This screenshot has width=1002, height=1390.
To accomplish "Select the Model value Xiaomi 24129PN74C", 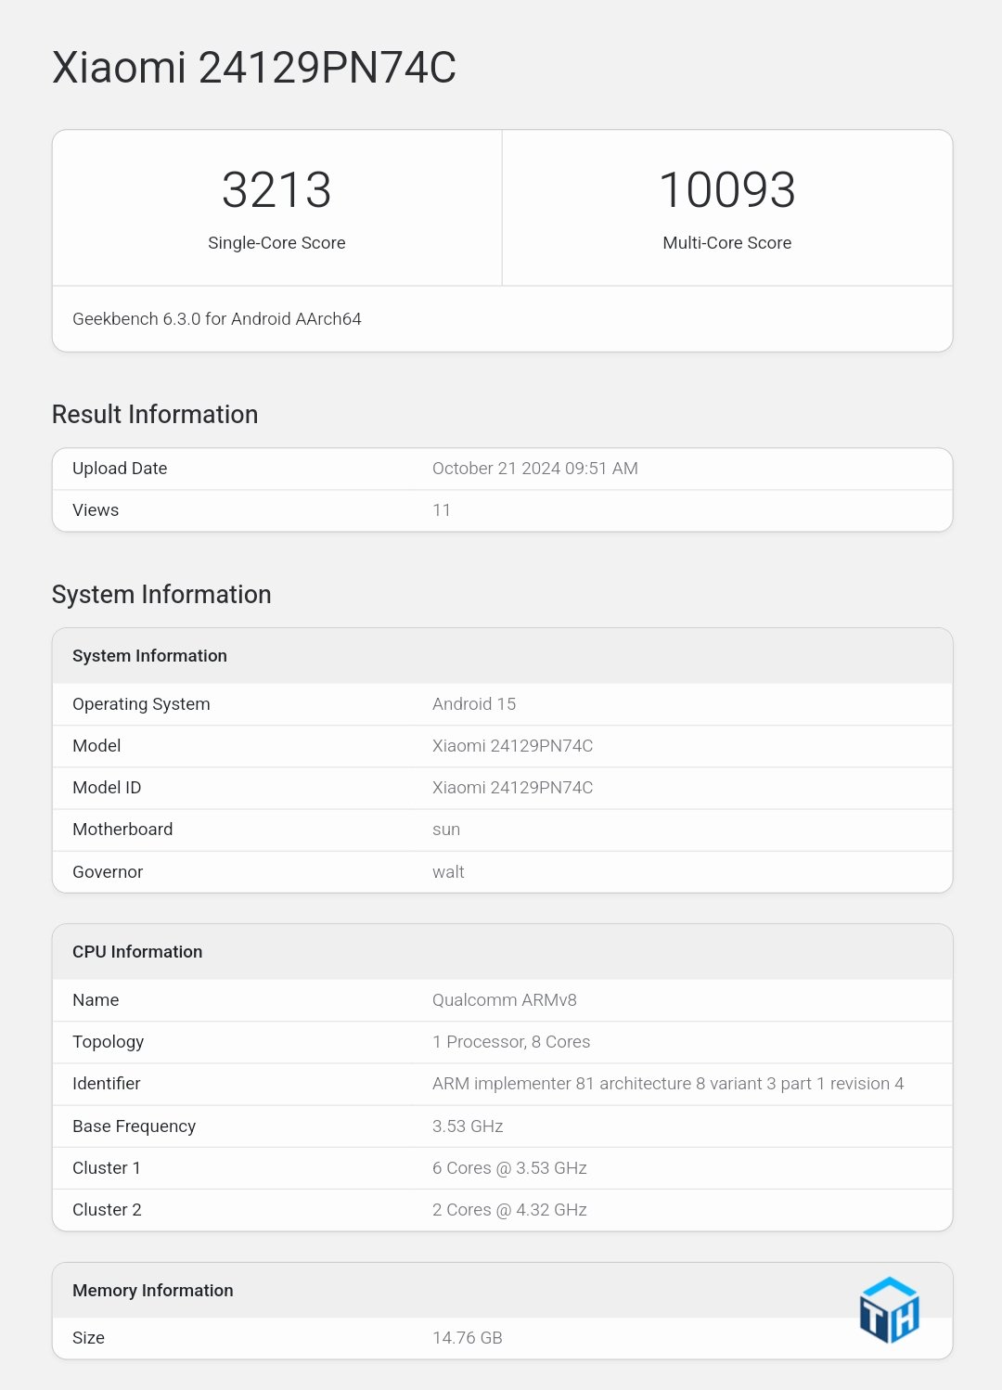I will tap(512, 746).
